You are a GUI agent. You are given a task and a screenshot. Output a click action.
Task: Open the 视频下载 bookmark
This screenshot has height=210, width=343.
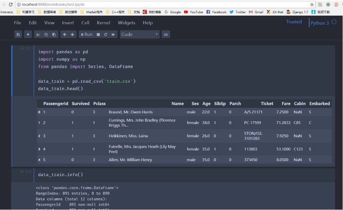click(x=321, y=12)
